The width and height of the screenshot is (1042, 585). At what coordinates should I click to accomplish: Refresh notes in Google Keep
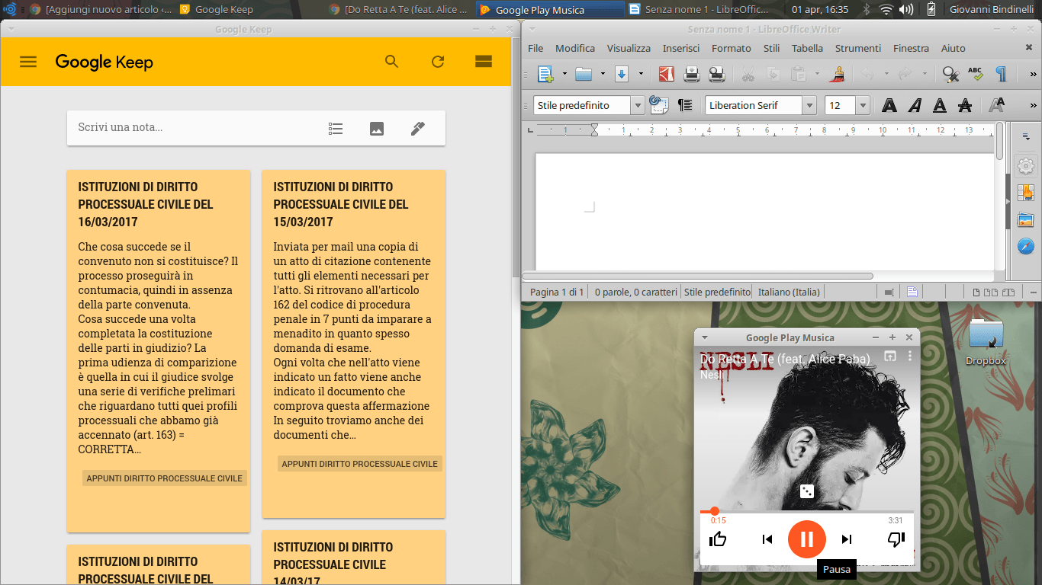click(x=438, y=62)
